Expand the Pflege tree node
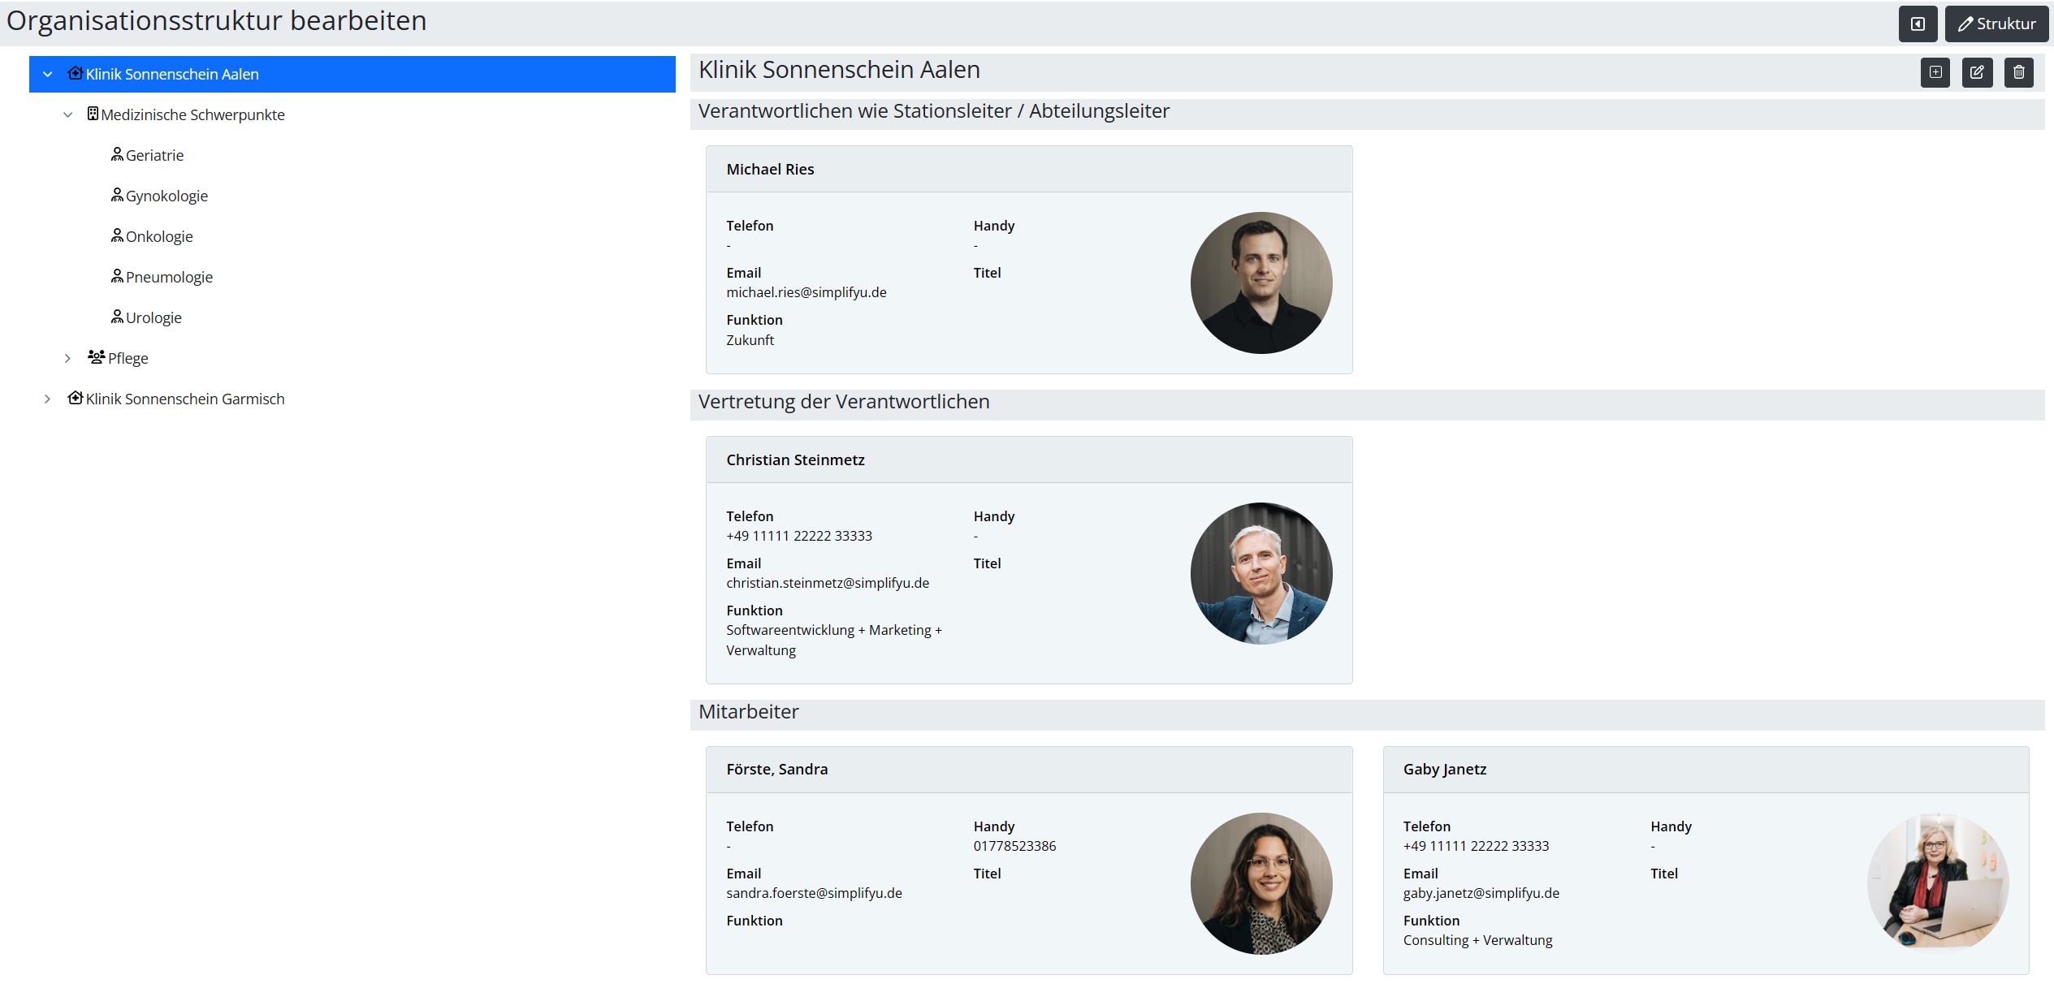Image resolution: width=2054 pixels, height=988 pixels. [x=68, y=358]
